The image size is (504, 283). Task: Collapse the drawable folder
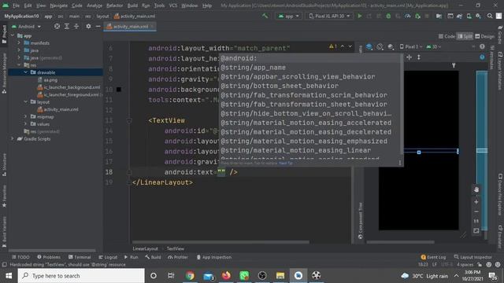point(26,72)
